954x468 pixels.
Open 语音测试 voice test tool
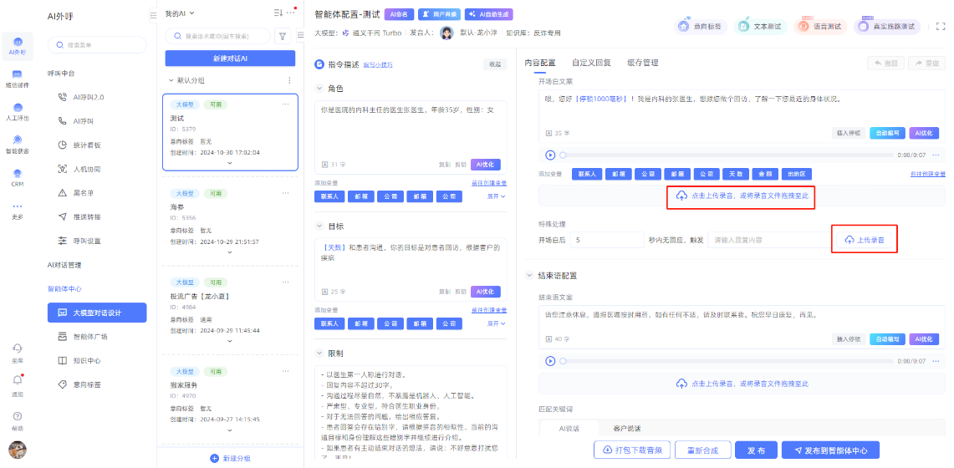(x=819, y=27)
